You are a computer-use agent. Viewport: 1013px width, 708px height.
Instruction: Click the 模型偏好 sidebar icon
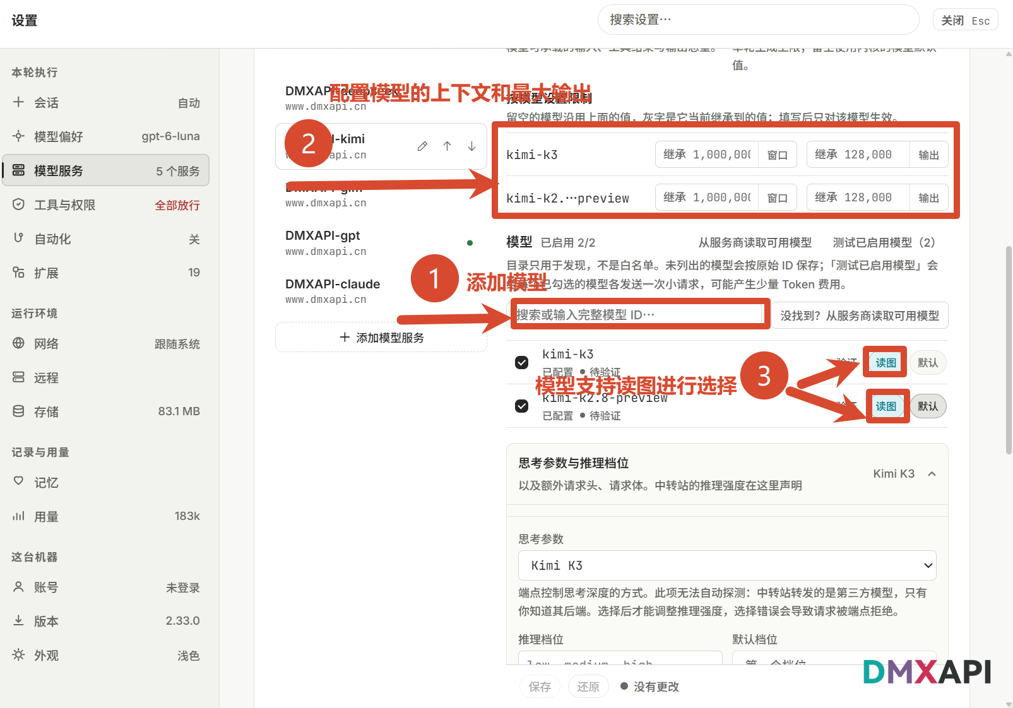coord(19,136)
